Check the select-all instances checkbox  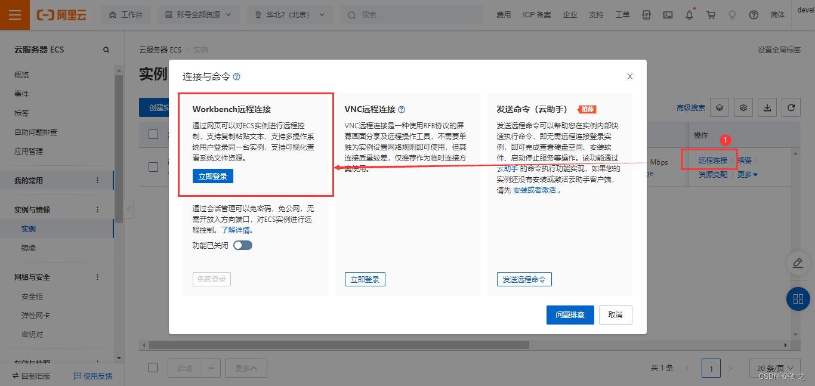point(153,134)
